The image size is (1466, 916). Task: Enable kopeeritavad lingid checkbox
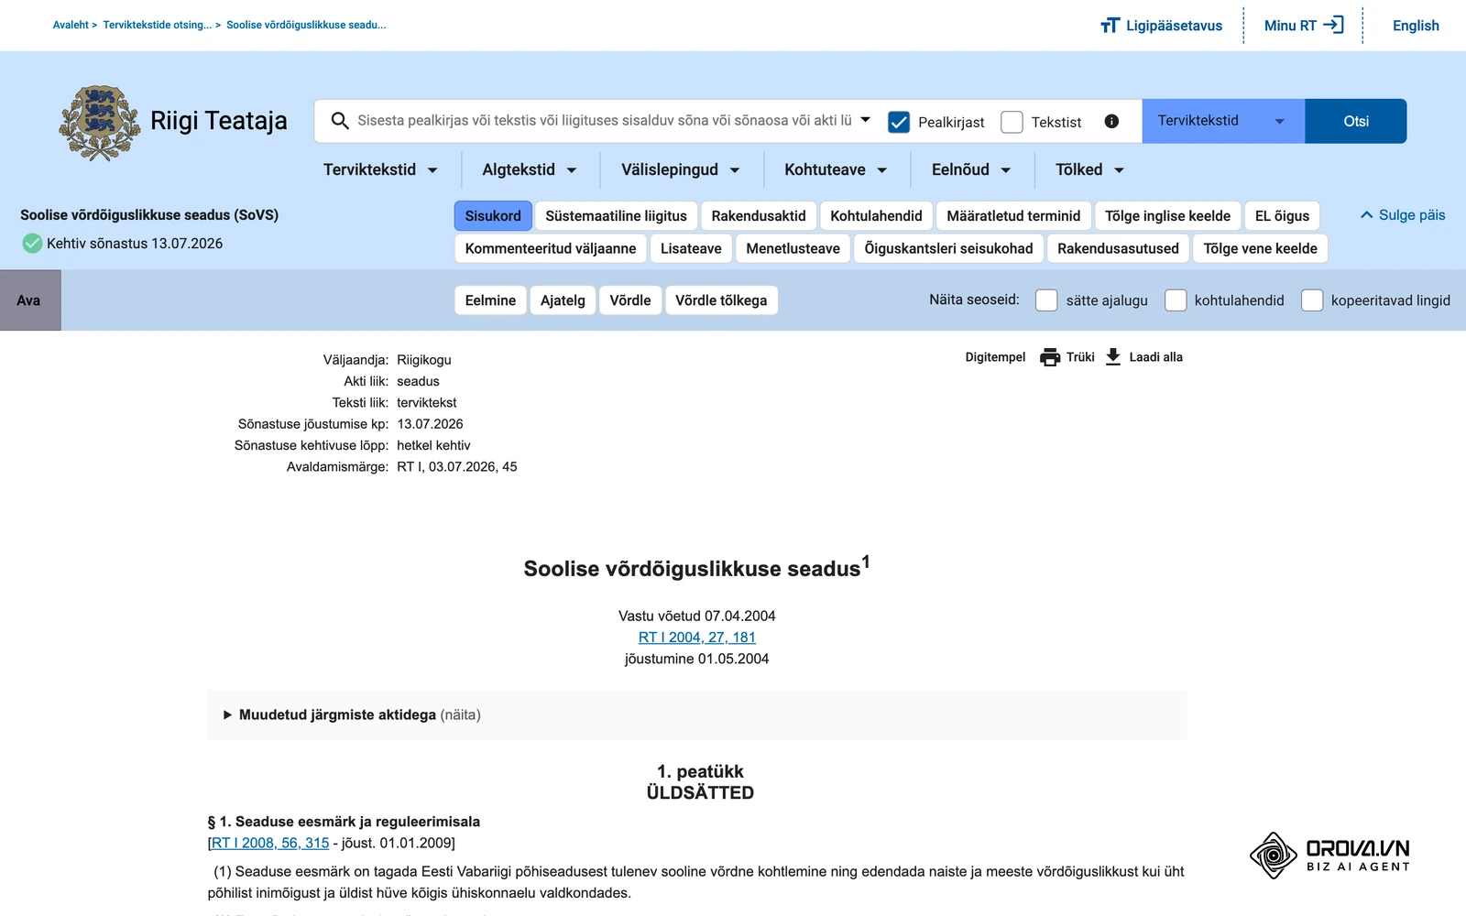click(x=1312, y=300)
